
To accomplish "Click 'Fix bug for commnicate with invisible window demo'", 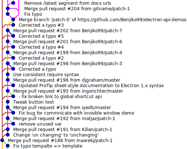I will 76,113.
